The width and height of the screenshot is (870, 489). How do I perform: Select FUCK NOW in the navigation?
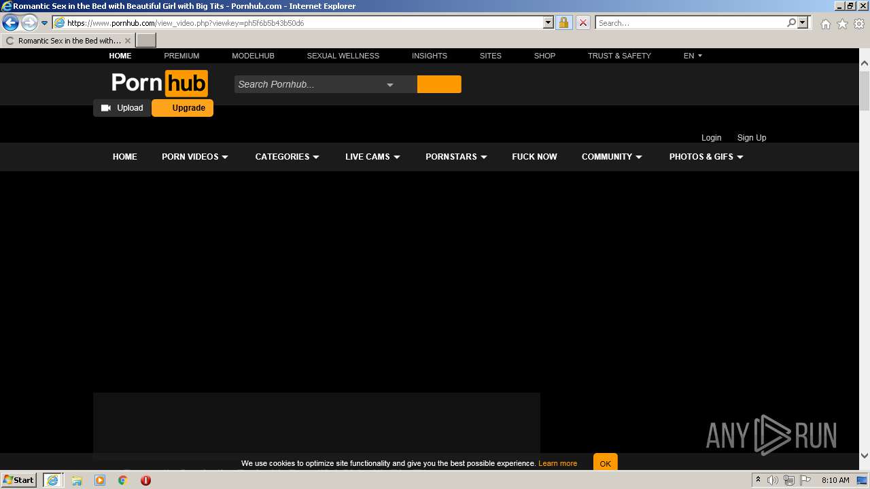click(534, 157)
